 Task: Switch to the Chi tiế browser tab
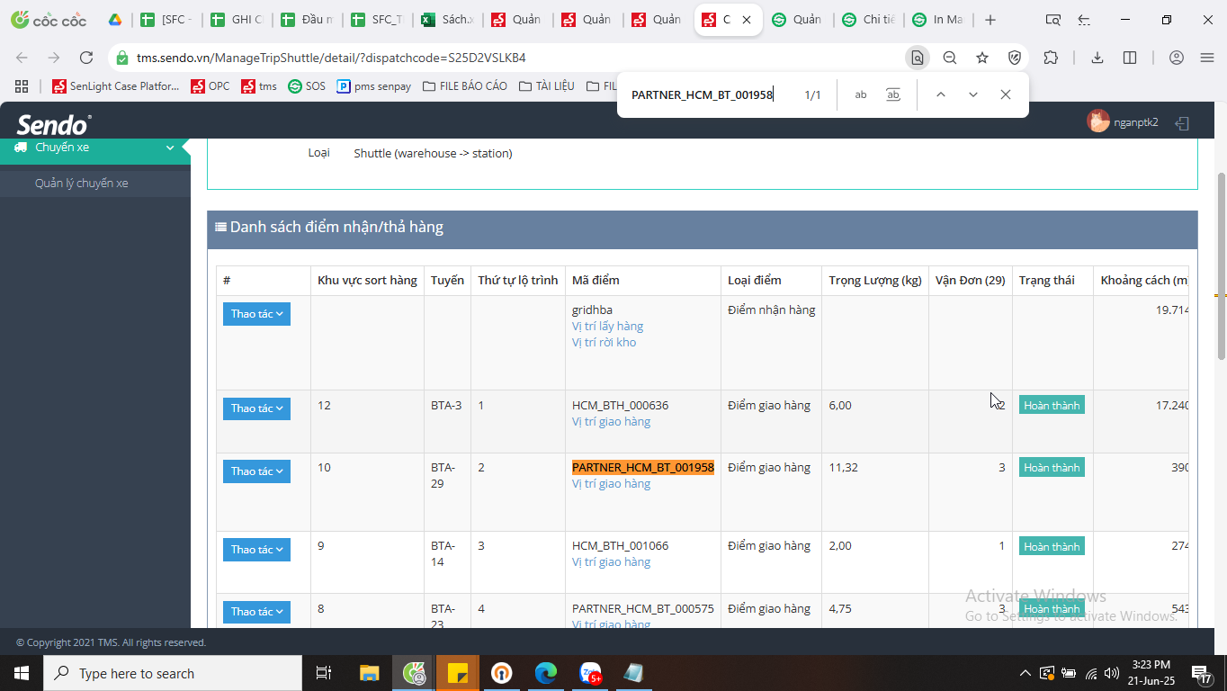tap(869, 20)
